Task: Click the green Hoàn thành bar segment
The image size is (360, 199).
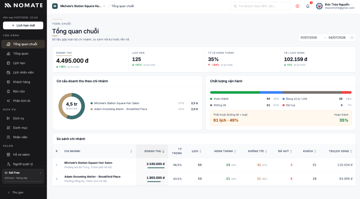Action: (x=235, y=92)
